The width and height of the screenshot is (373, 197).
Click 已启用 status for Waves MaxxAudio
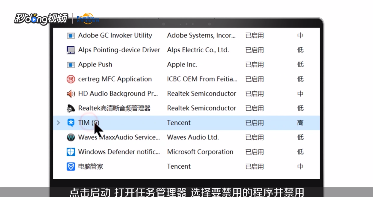(255, 137)
